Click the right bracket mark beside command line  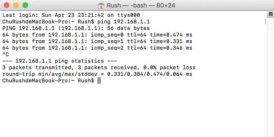coord(266,22)
